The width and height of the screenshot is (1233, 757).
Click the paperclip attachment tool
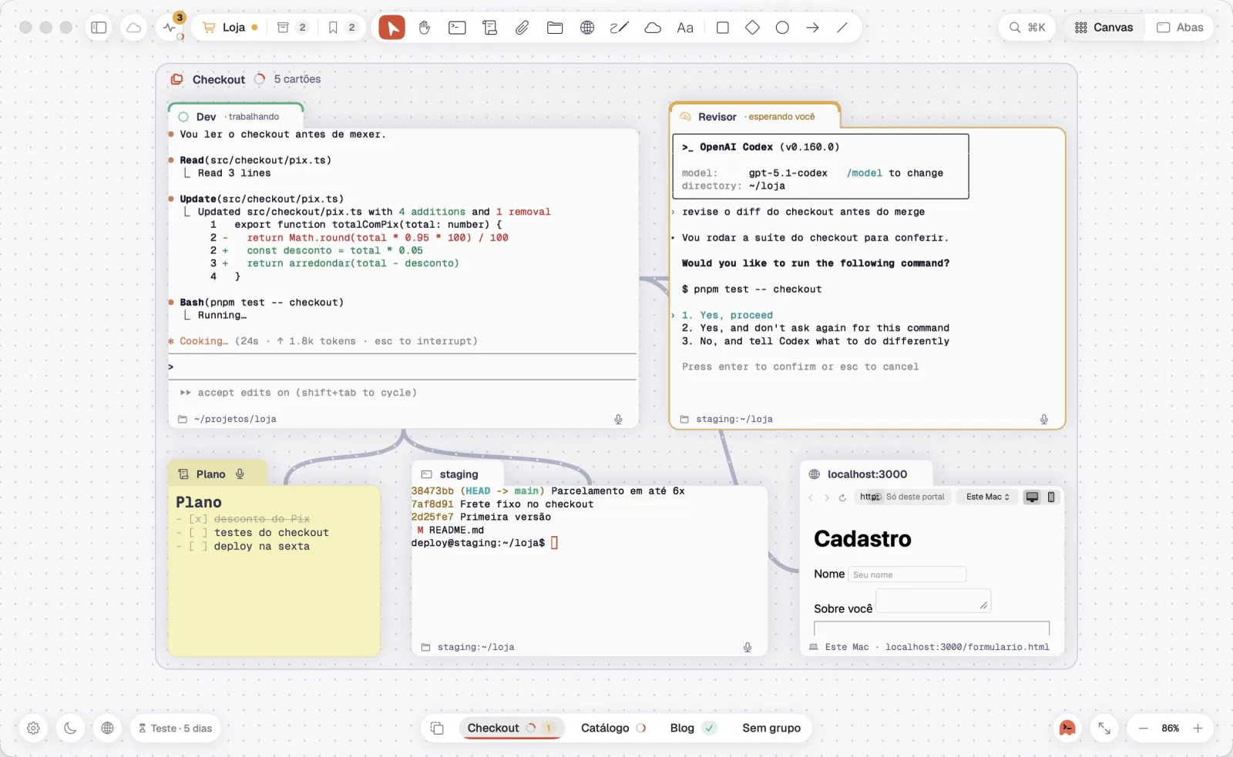coord(522,28)
